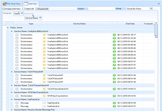The width and height of the screenshot is (162, 111).
Task: Tick checkbox of SapFaturaCat 02.12.2010 08:01:09 message
Action: [17, 103]
